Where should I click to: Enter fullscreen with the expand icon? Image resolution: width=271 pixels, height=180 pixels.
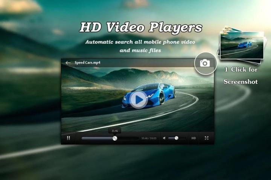[x=207, y=138]
